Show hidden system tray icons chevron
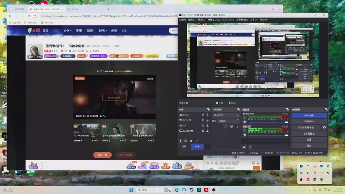The width and height of the screenshot is (345, 194). pyautogui.click(x=309, y=190)
